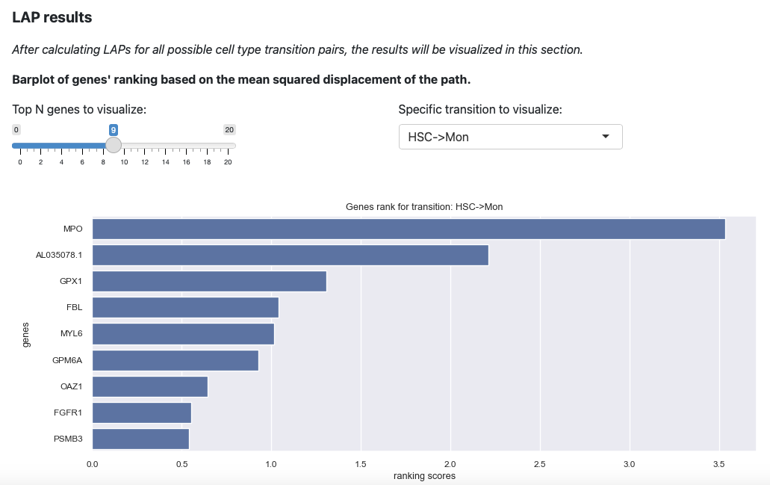Click the slider value bubble showing 9
This screenshot has height=485, width=770.
point(114,130)
